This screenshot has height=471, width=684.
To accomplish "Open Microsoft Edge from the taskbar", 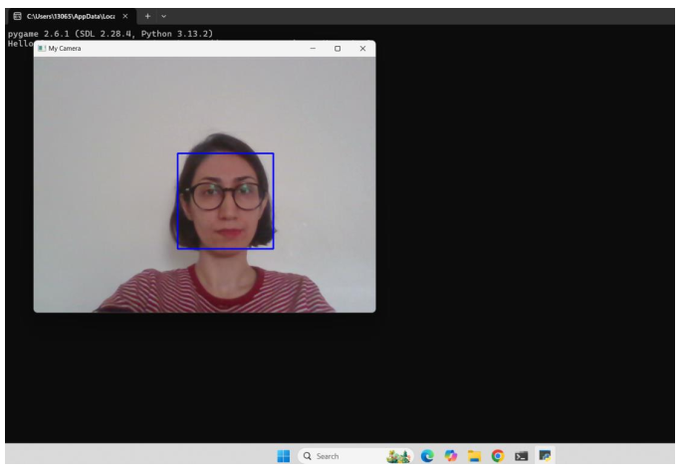I will click(x=429, y=456).
